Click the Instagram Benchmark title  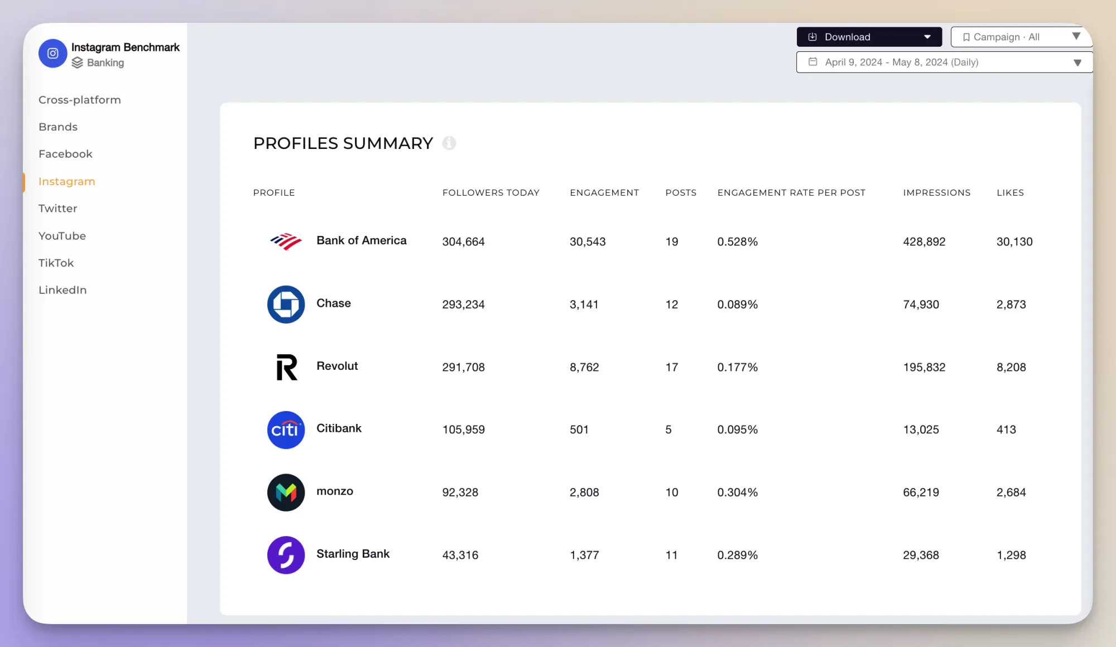click(126, 47)
